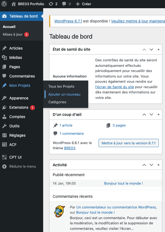This screenshot has width=165, height=232.
Task: Collapse the Activité panel with its triangle
Action: click(x=158, y=165)
